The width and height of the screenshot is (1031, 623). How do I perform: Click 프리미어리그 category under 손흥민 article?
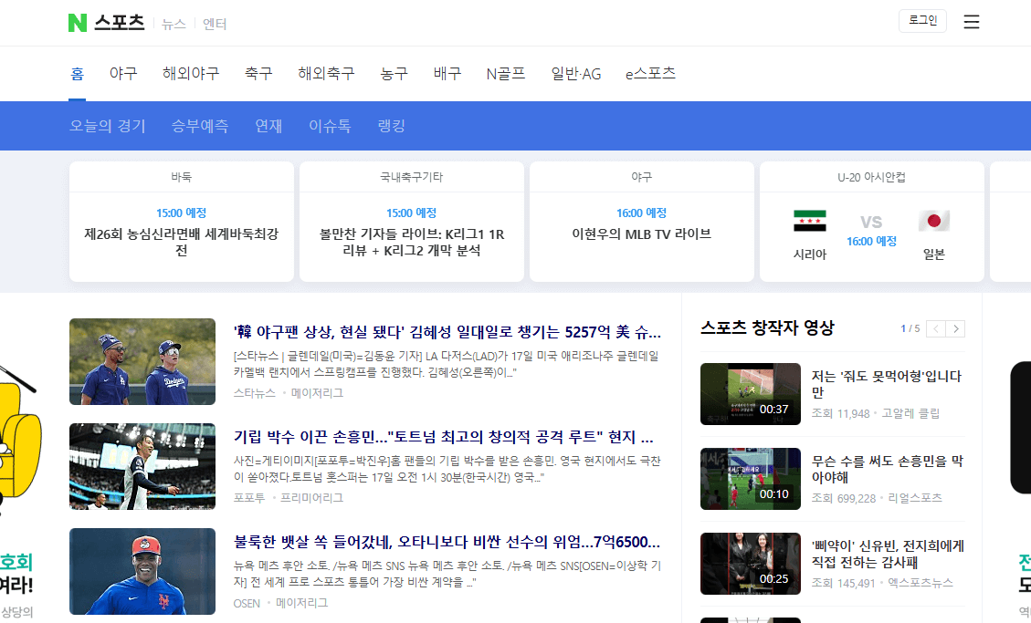[311, 498]
